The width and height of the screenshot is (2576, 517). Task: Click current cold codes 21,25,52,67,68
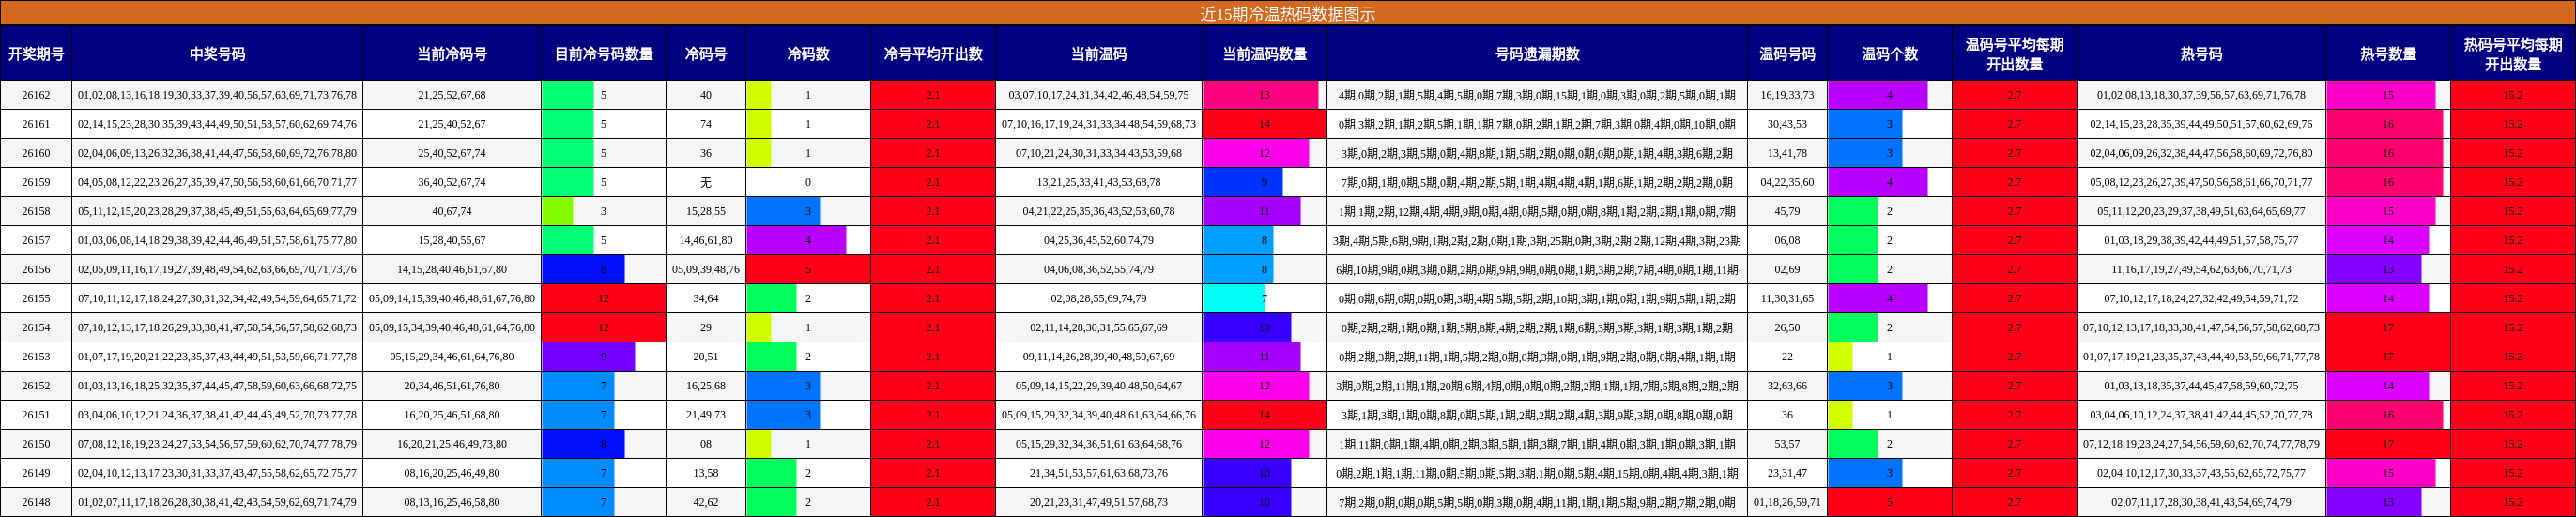[x=452, y=95]
